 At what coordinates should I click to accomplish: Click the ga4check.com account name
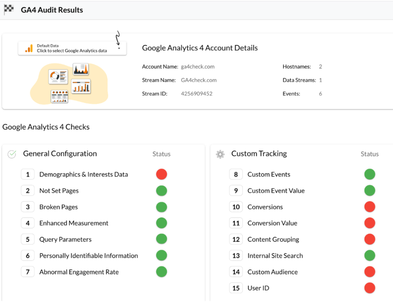tap(197, 66)
